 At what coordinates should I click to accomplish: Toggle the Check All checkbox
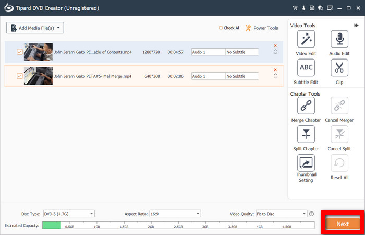tap(221, 28)
